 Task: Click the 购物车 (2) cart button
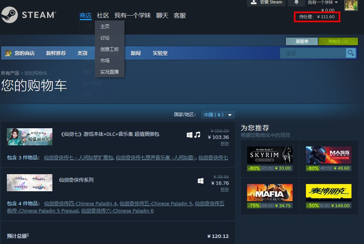coord(338,41)
